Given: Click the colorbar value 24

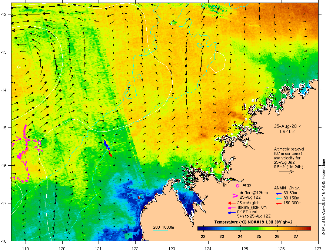Looking at the screenshot, I should [x=240, y=236].
